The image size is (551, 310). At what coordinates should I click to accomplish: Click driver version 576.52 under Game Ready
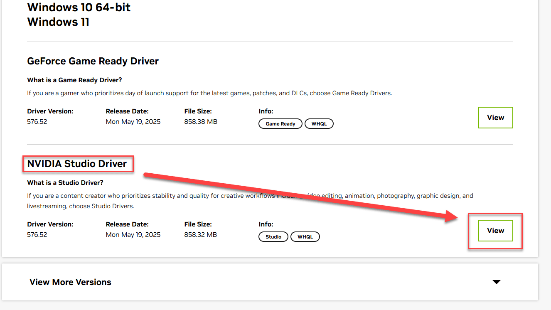(37, 122)
